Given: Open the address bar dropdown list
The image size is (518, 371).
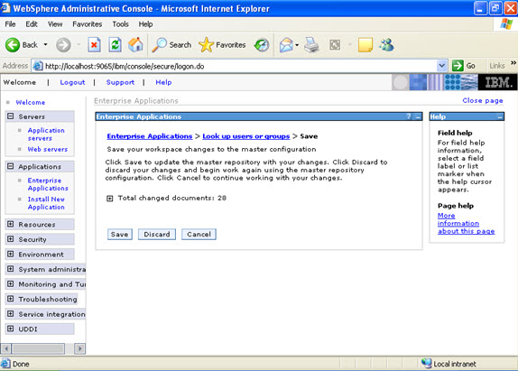Looking at the screenshot, I should [441, 66].
